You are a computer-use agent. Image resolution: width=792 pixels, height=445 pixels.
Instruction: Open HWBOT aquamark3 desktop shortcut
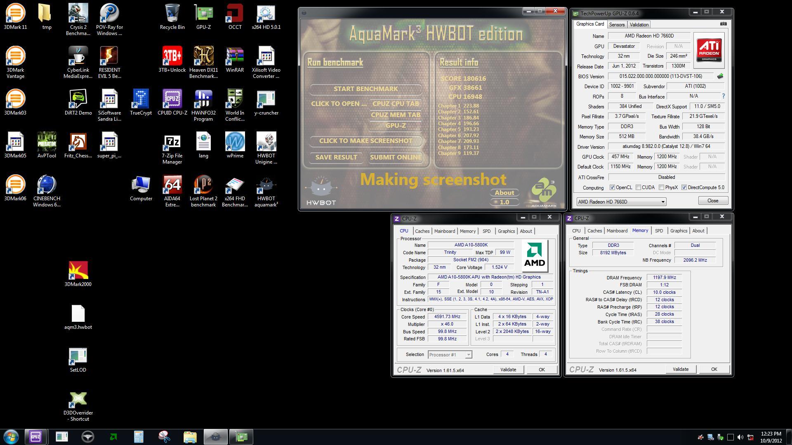click(266, 191)
